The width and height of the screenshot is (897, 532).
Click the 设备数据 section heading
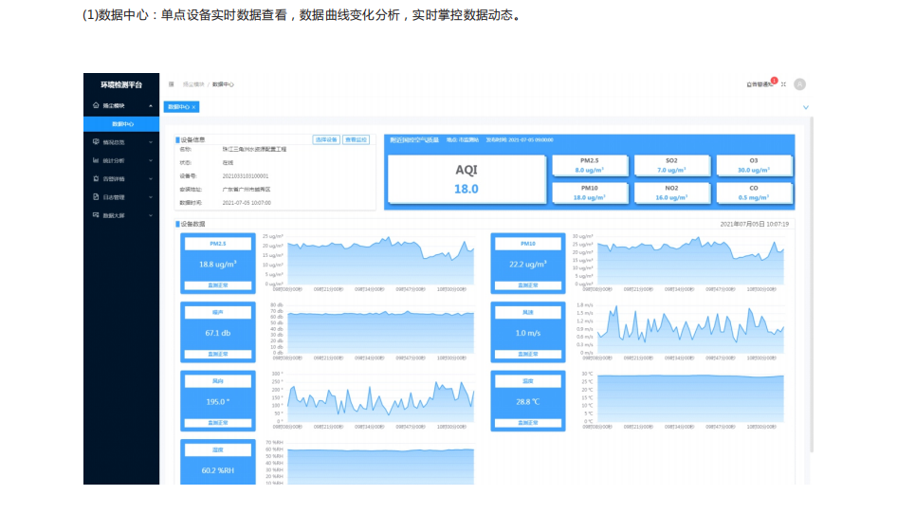click(192, 224)
